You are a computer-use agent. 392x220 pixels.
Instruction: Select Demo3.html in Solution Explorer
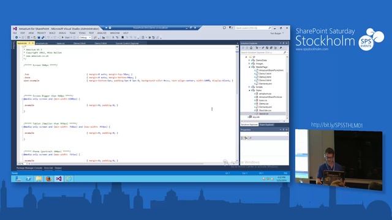click(265, 80)
